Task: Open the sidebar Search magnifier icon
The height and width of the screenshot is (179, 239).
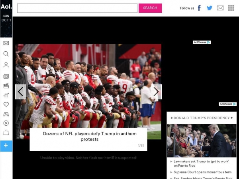Action: (x=6, y=54)
